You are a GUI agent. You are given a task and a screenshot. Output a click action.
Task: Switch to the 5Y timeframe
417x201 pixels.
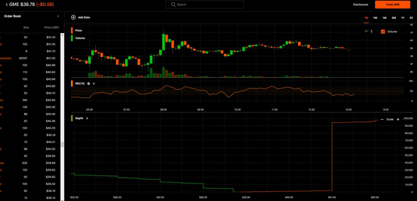coord(411,18)
